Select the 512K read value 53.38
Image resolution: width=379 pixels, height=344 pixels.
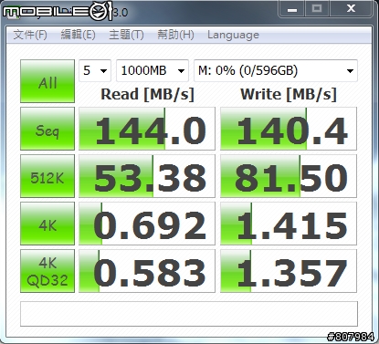[x=147, y=176]
